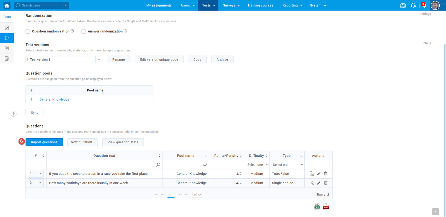The height and width of the screenshot is (217, 446).
Task: Open the General Knowledge pool link
Action: (54, 99)
